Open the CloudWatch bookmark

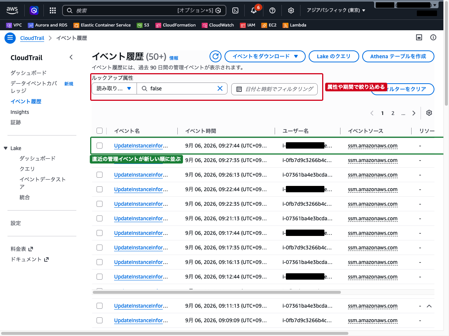click(x=218, y=25)
